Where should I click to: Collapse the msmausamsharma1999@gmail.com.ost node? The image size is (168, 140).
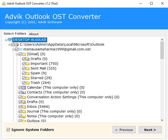pos(13,49)
